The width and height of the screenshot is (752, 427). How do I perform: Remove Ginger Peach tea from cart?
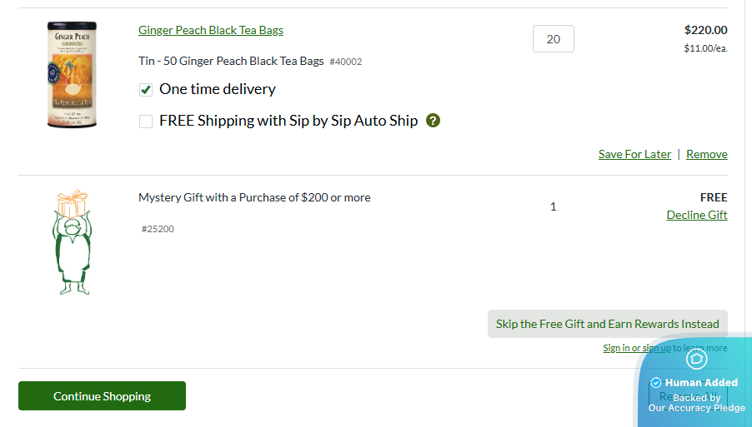706,154
